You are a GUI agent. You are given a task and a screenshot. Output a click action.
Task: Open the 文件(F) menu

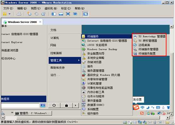point(8,9)
